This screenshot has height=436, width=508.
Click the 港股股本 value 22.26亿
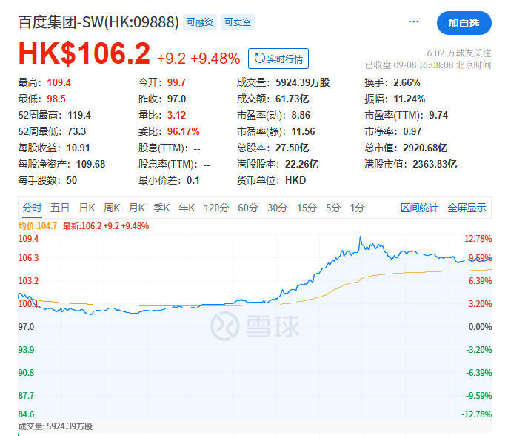coord(301,164)
